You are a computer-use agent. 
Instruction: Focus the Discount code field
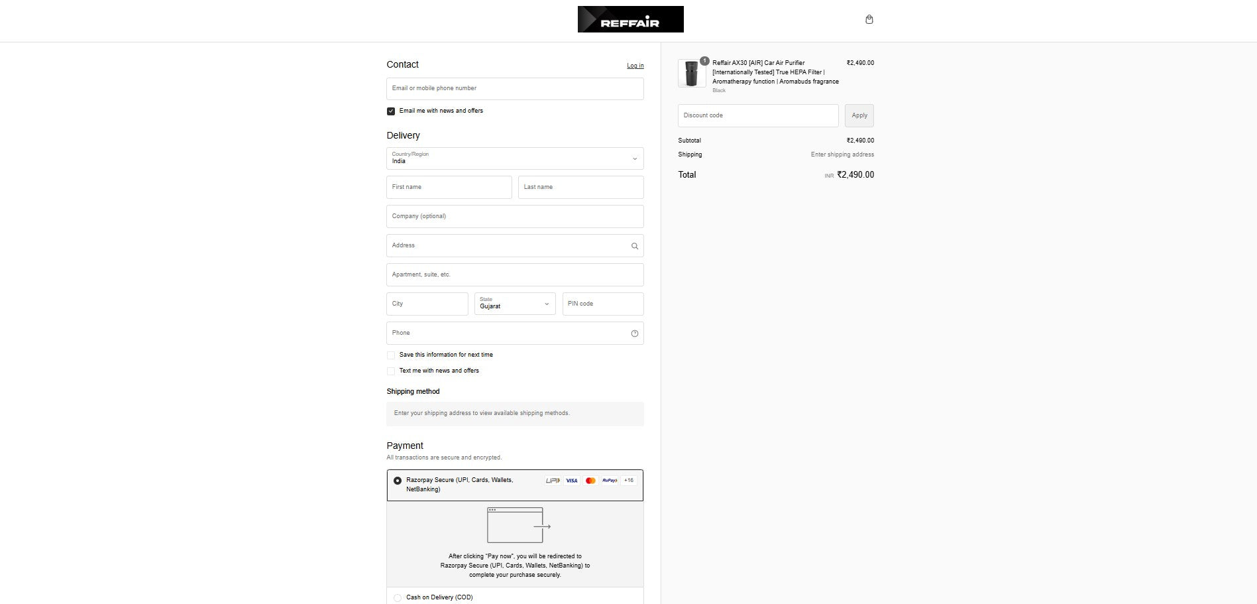pos(757,115)
